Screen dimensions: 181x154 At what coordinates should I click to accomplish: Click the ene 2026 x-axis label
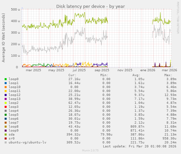[148, 70]
